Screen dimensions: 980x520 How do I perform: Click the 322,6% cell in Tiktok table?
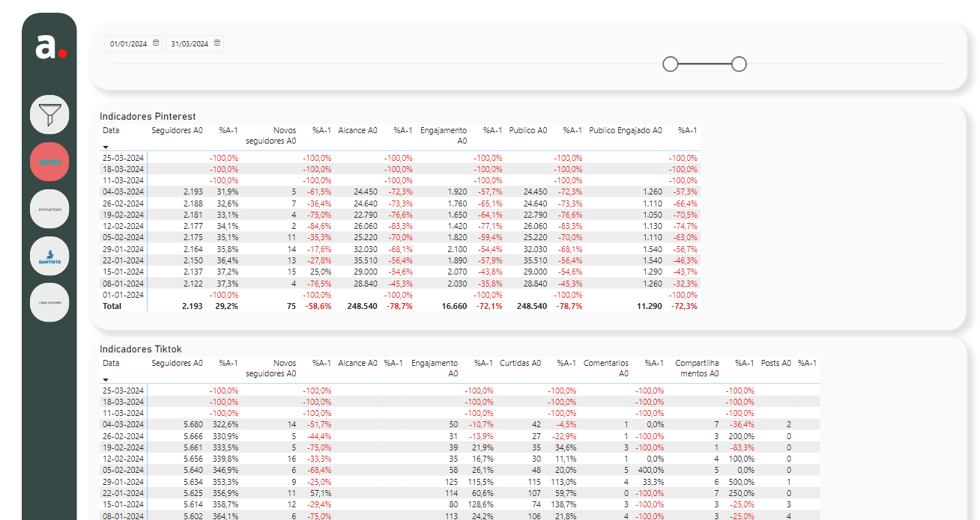coord(226,424)
